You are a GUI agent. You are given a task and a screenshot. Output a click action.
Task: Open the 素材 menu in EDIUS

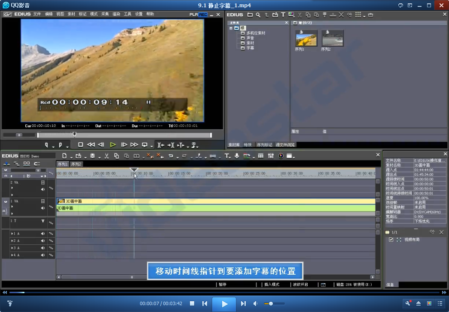tap(71, 14)
